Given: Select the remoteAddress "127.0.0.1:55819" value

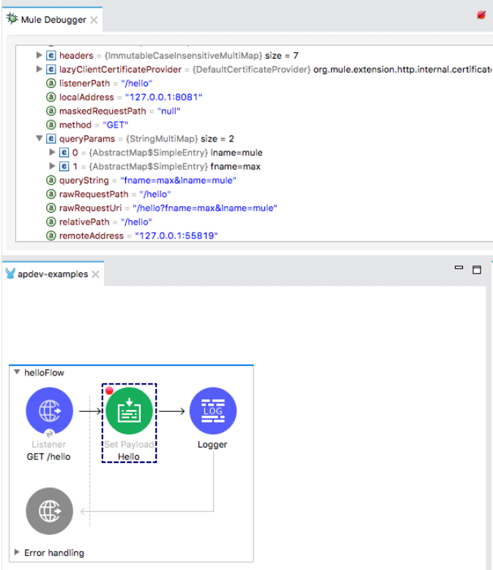Looking at the screenshot, I should [x=177, y=235].
